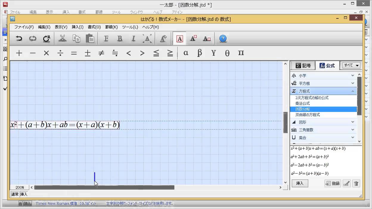The image size is (372, 209).
Task: Open the すべて filter dropdown
Action: click(x=351, y=65)
